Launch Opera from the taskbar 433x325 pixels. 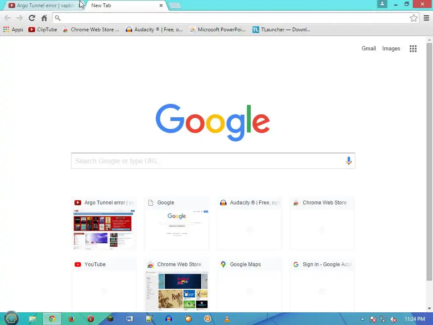tap(90, 319)
